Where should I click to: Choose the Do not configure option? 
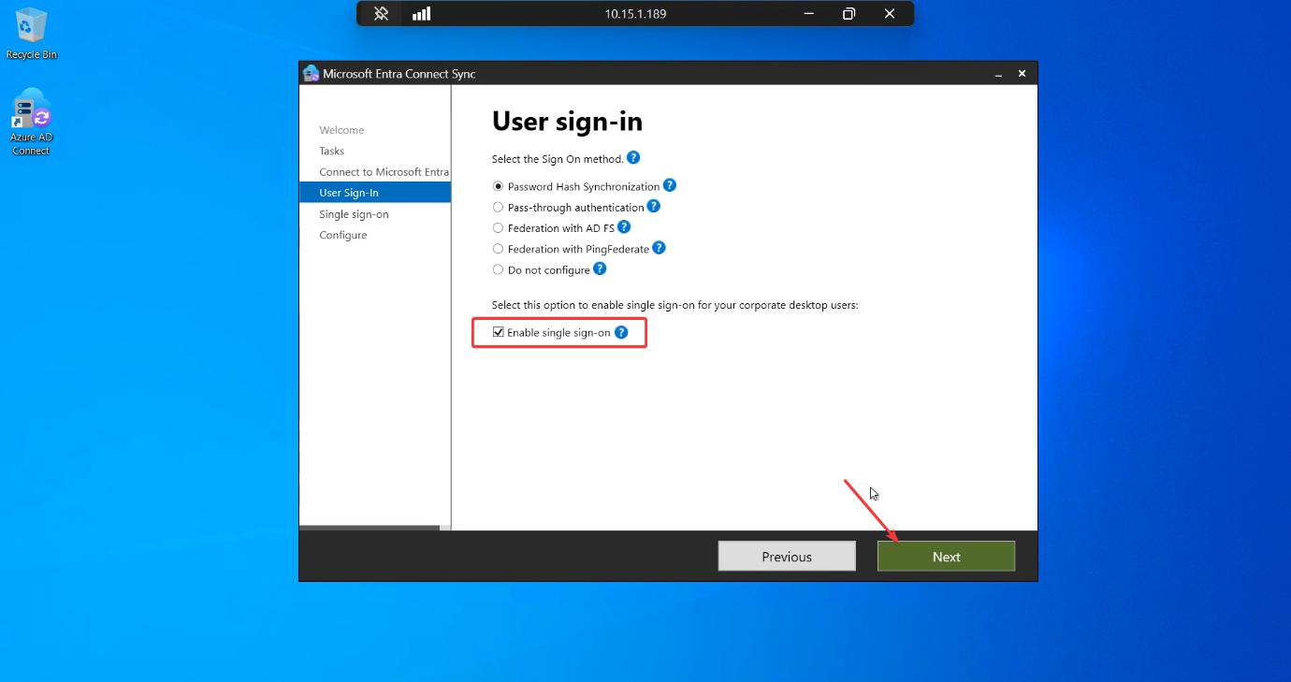point(498,269)
